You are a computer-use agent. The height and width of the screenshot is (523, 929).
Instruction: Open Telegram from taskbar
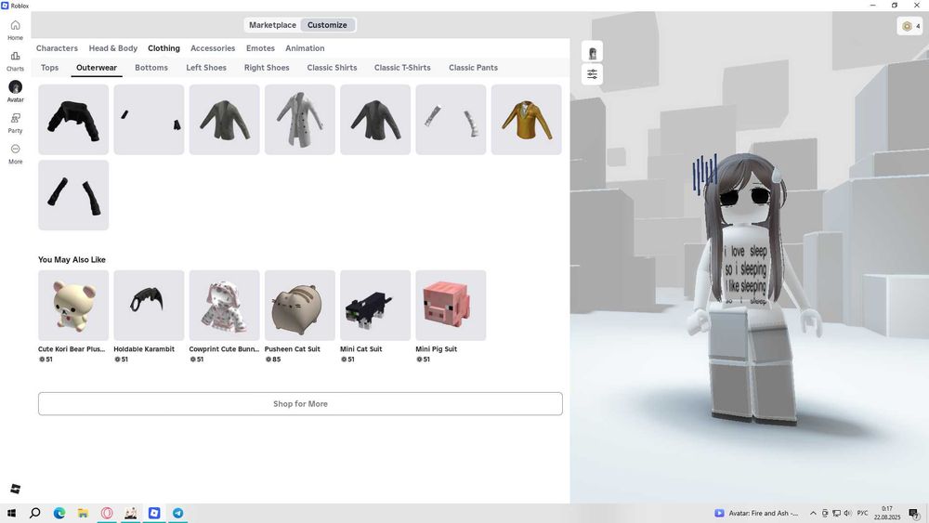(177, 513)
